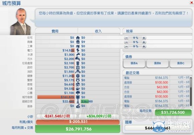The width and height of the screenshot is (194, 135).
Task: Click the -§241,540/小時 expense subtotal
Action: pos(57,116)
